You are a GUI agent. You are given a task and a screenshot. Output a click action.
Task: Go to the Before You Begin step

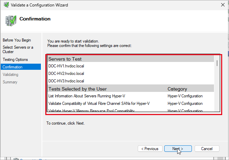tap(17, 40)
